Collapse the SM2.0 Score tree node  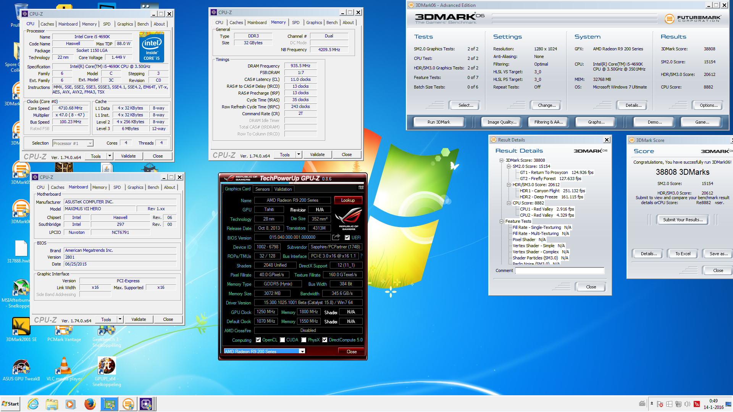coord(509,166)
